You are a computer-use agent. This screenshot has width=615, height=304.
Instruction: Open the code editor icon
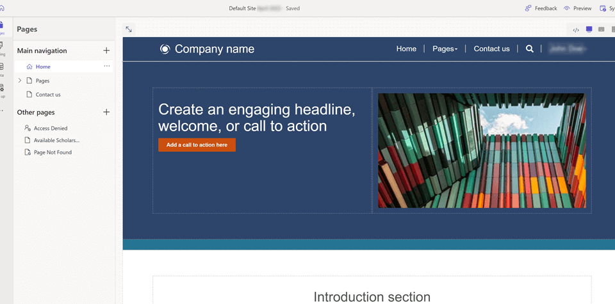576,30
